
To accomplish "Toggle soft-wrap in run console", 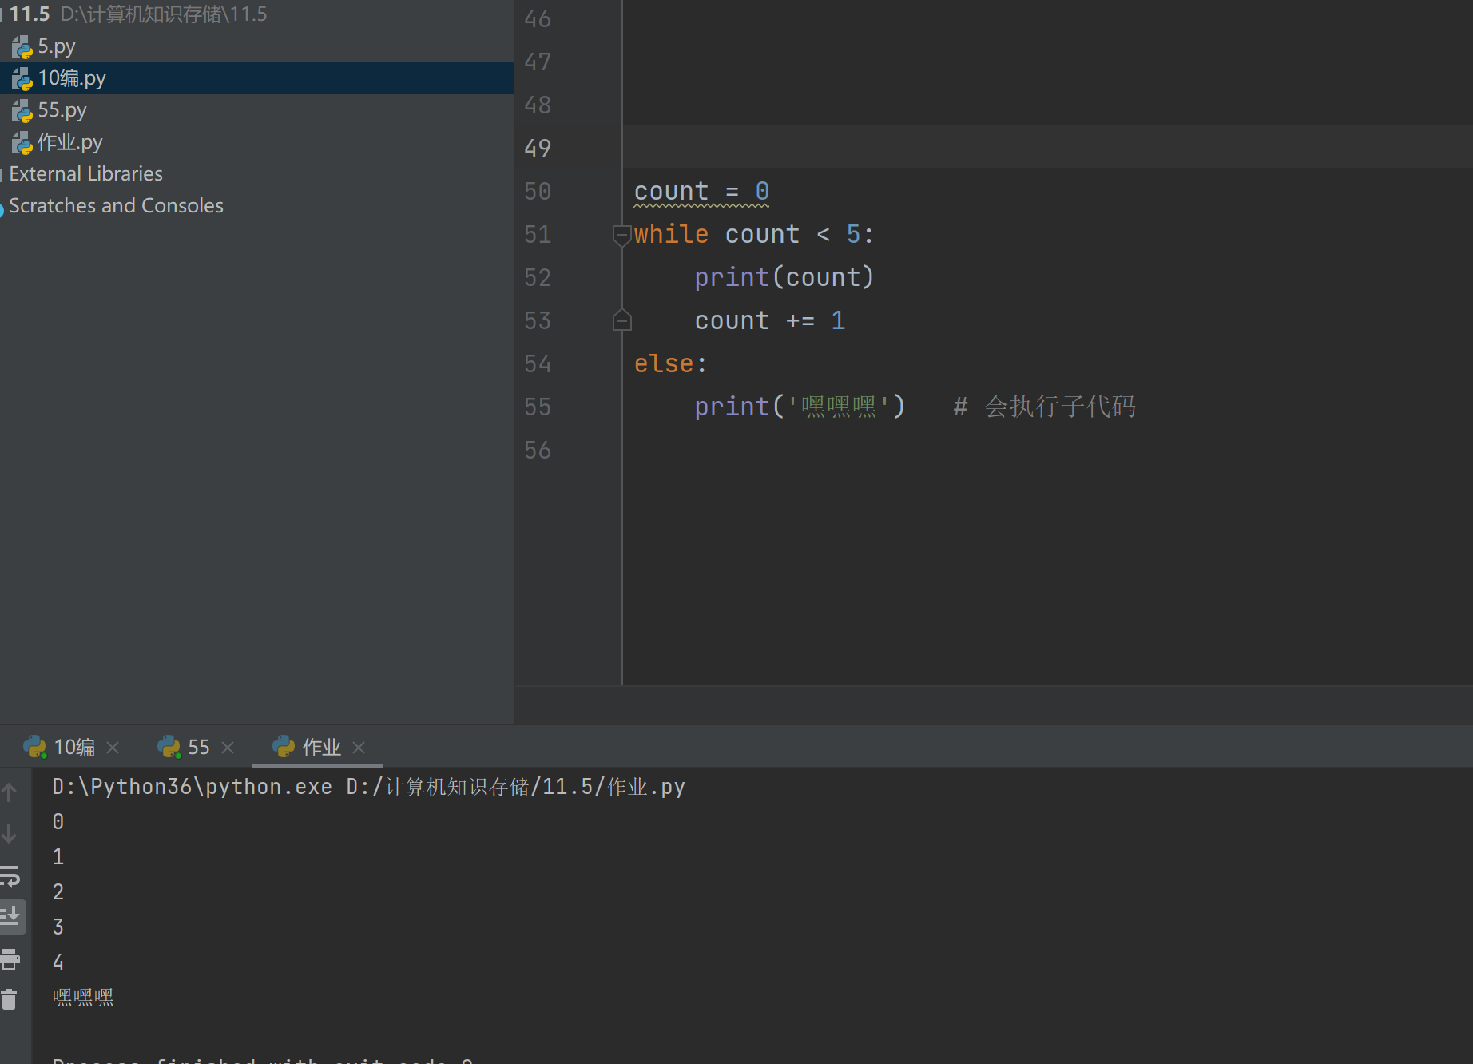I will click(x=10, y=876).
